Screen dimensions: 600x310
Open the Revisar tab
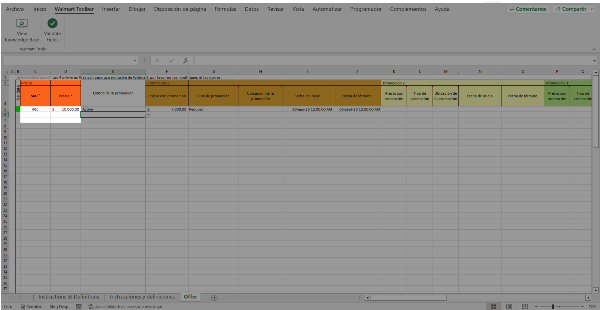coord(275,9)
